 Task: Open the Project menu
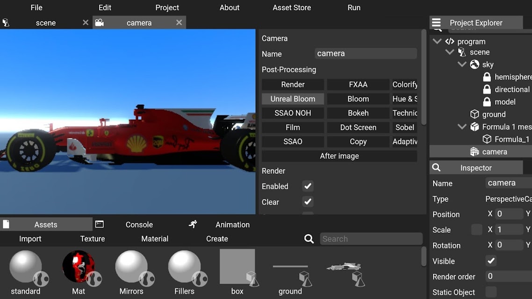pos(167,7)
